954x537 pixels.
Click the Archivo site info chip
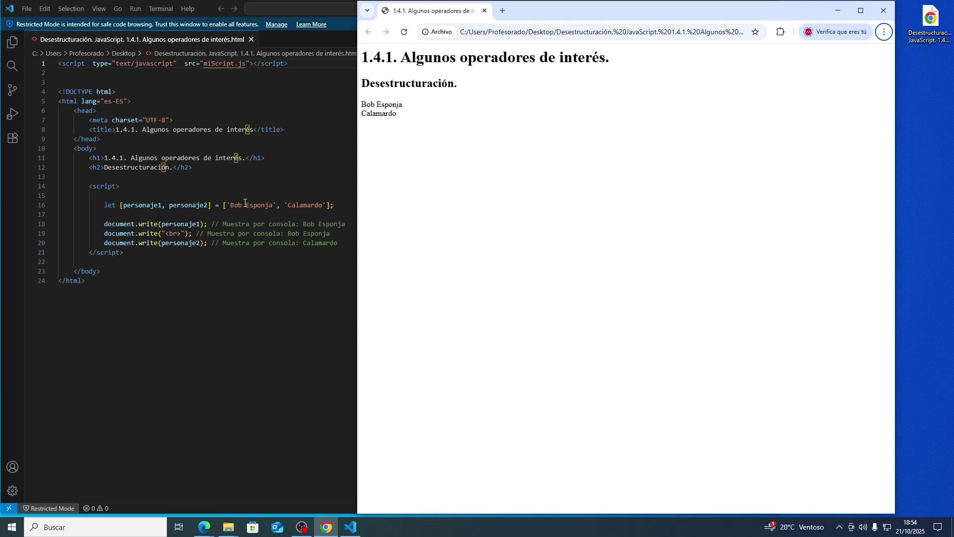[437, 32]
